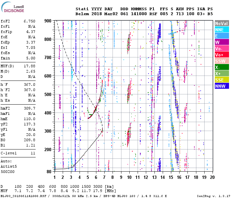Click the hmE value 110.0
Viewport: 231px width, 198px height.
pyautogui.click(x=29, y=119)
